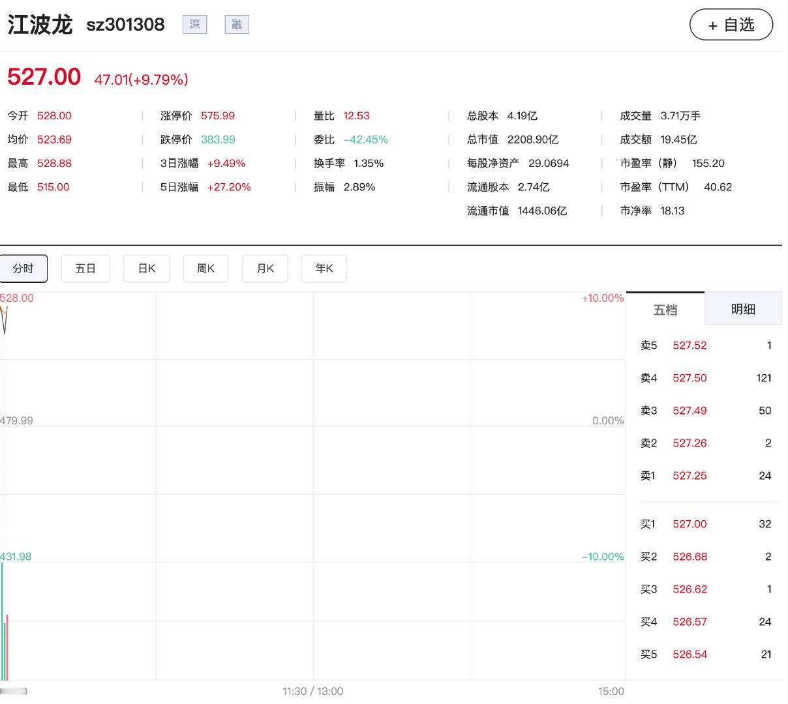788x704 pixels.
Task: Add stock to watchlist with 自选 button
Action: pos(731,25)
